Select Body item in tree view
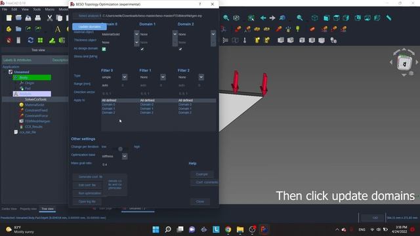The image size is (420, 236). (32, 77)
